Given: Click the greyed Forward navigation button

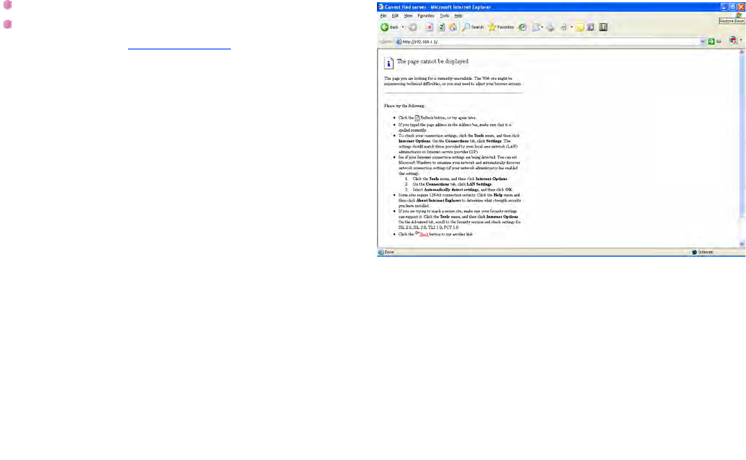Looking at the screenshot, I should [413, 27].
